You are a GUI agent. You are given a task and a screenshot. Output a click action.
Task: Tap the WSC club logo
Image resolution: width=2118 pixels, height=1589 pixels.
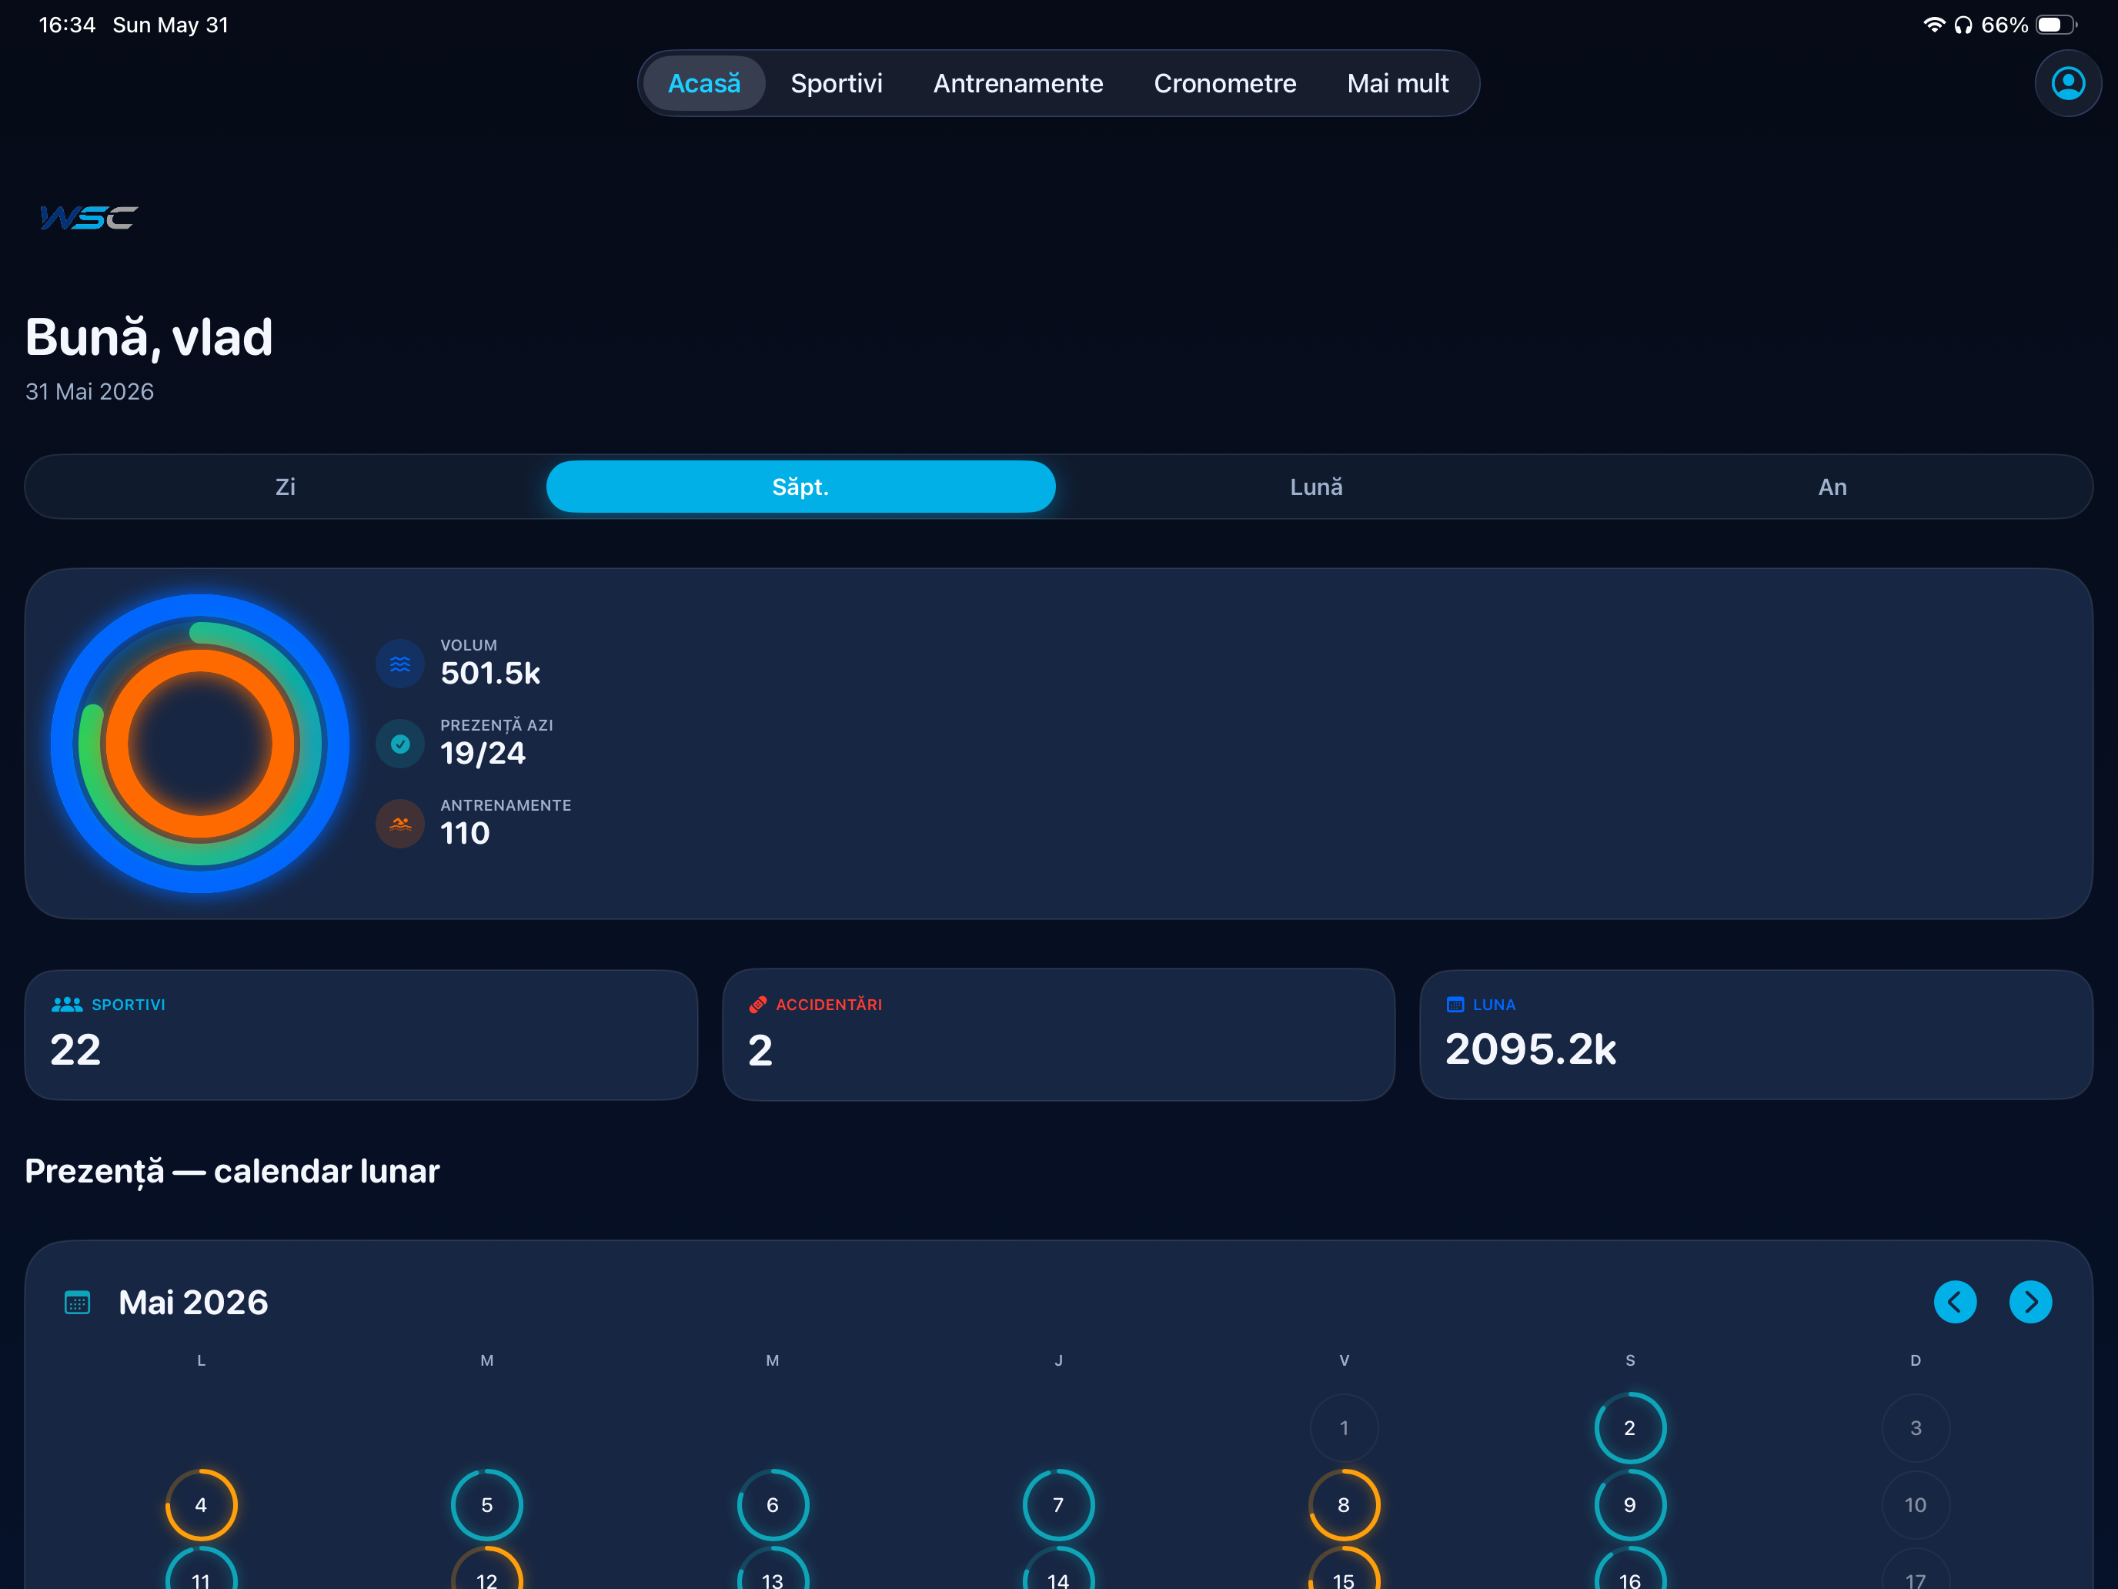(x=88, y=217)
